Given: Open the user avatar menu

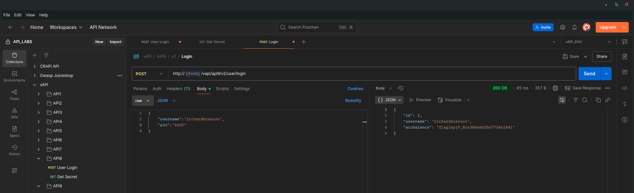Looking at the screenshot, I should click(586, 27).
